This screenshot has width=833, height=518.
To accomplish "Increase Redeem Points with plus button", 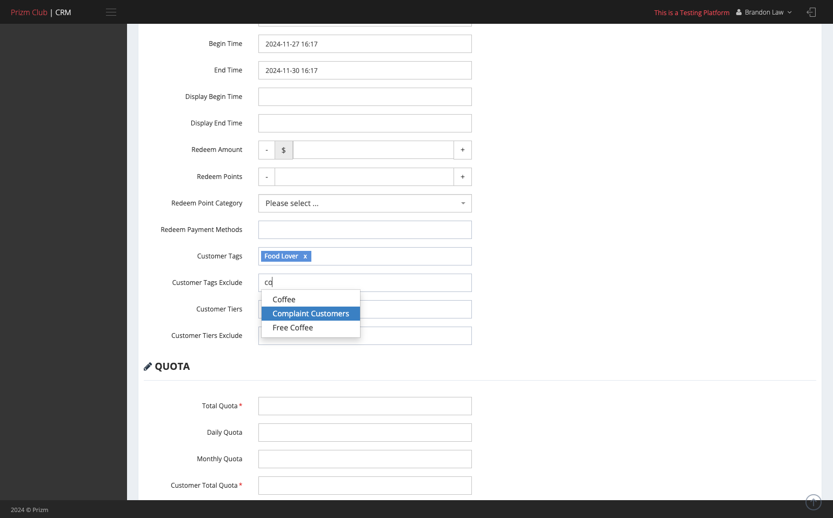I will [x=463, y=177].
